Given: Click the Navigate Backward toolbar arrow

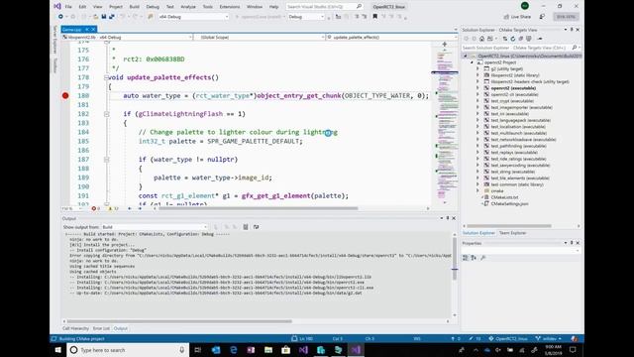Looking at the screenshot, I should click(60, 17).
